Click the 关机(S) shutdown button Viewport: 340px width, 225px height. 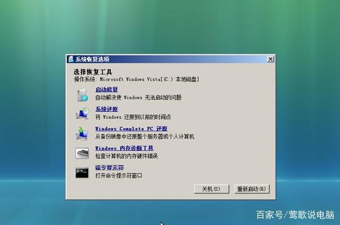[211, 189]
